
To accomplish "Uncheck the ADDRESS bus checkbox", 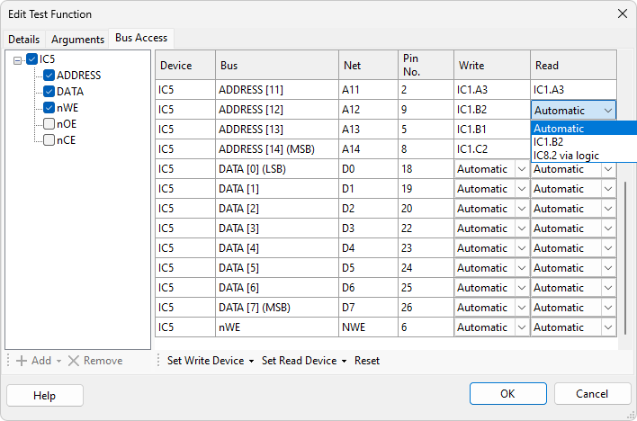I will pos(49,76).
